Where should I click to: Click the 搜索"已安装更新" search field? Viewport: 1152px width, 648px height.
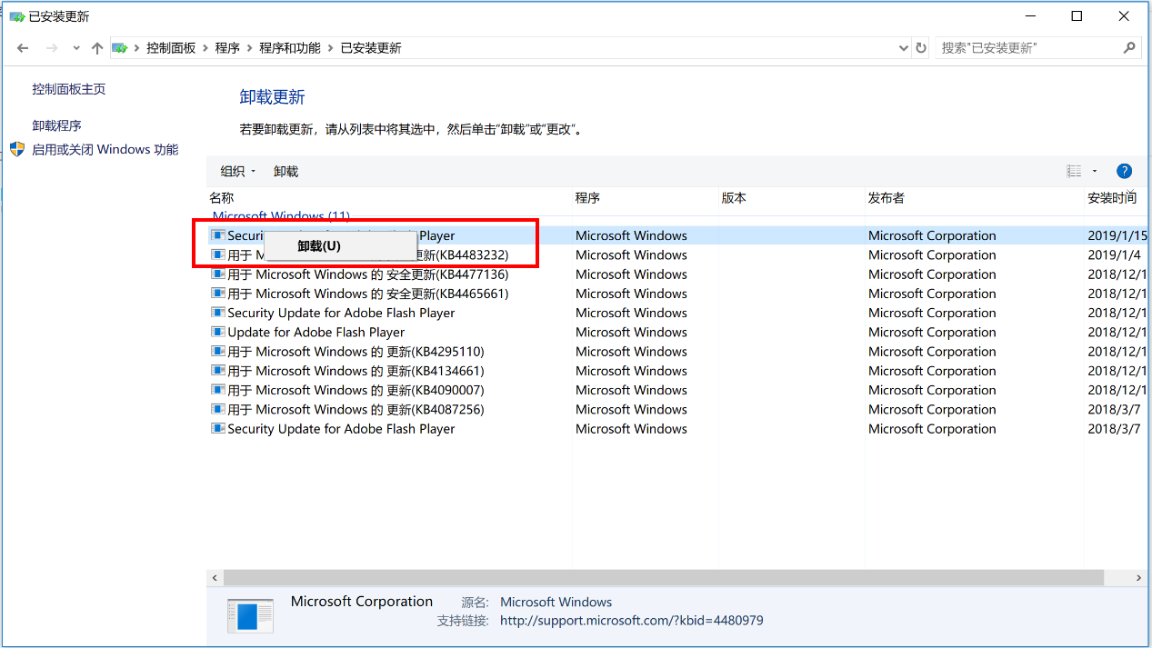pyautogui.click(x=1026, y=48)
